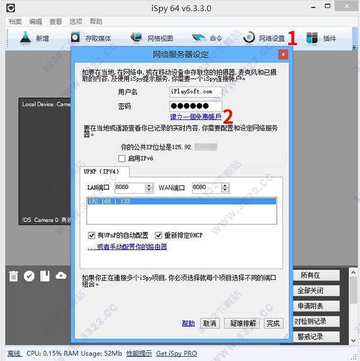This screenshot has height=361, width=360.
Task: Select the 192.168.1.133 IP address entry
Action: tap(182, 201)
